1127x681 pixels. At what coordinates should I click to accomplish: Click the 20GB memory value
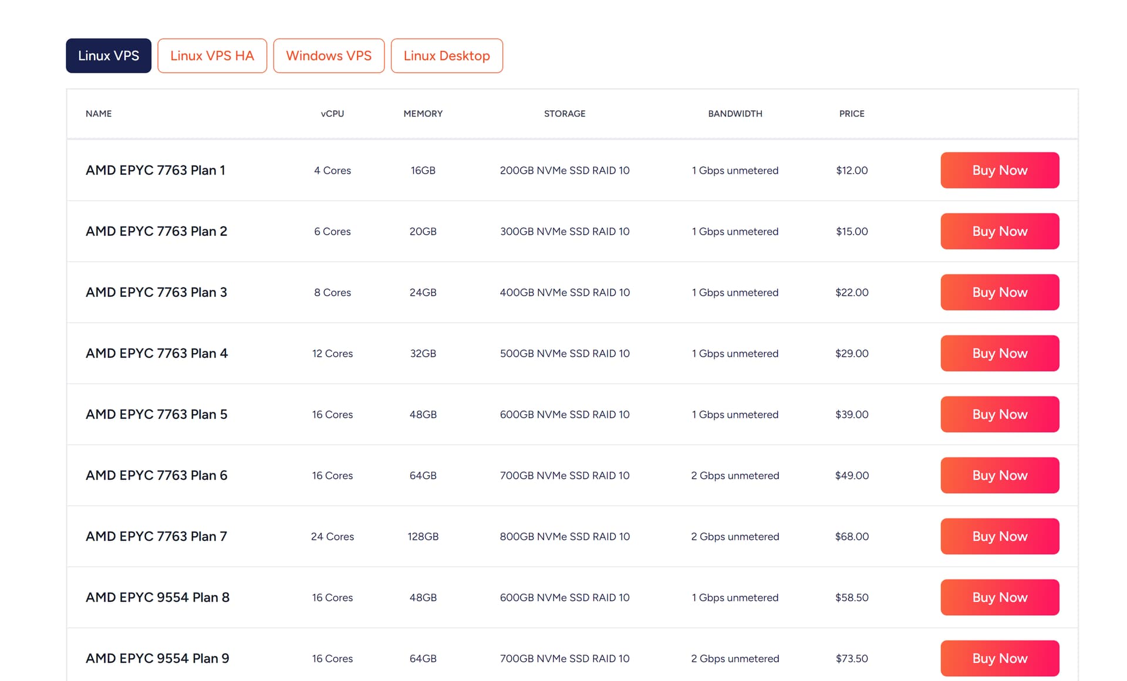click(x=423, y=231)
